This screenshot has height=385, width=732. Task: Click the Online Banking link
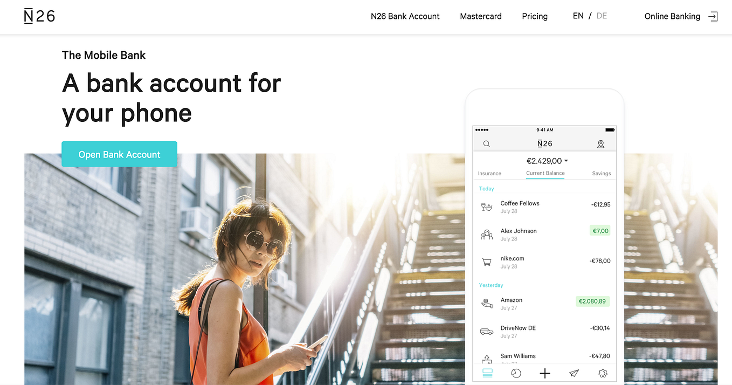(x=672, y=16)
